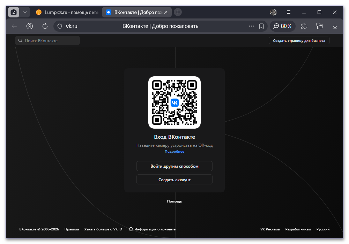Viewport: 349px width, 244px height.
Task: Open the browser hamburger menu
Action: pos(289,12)
